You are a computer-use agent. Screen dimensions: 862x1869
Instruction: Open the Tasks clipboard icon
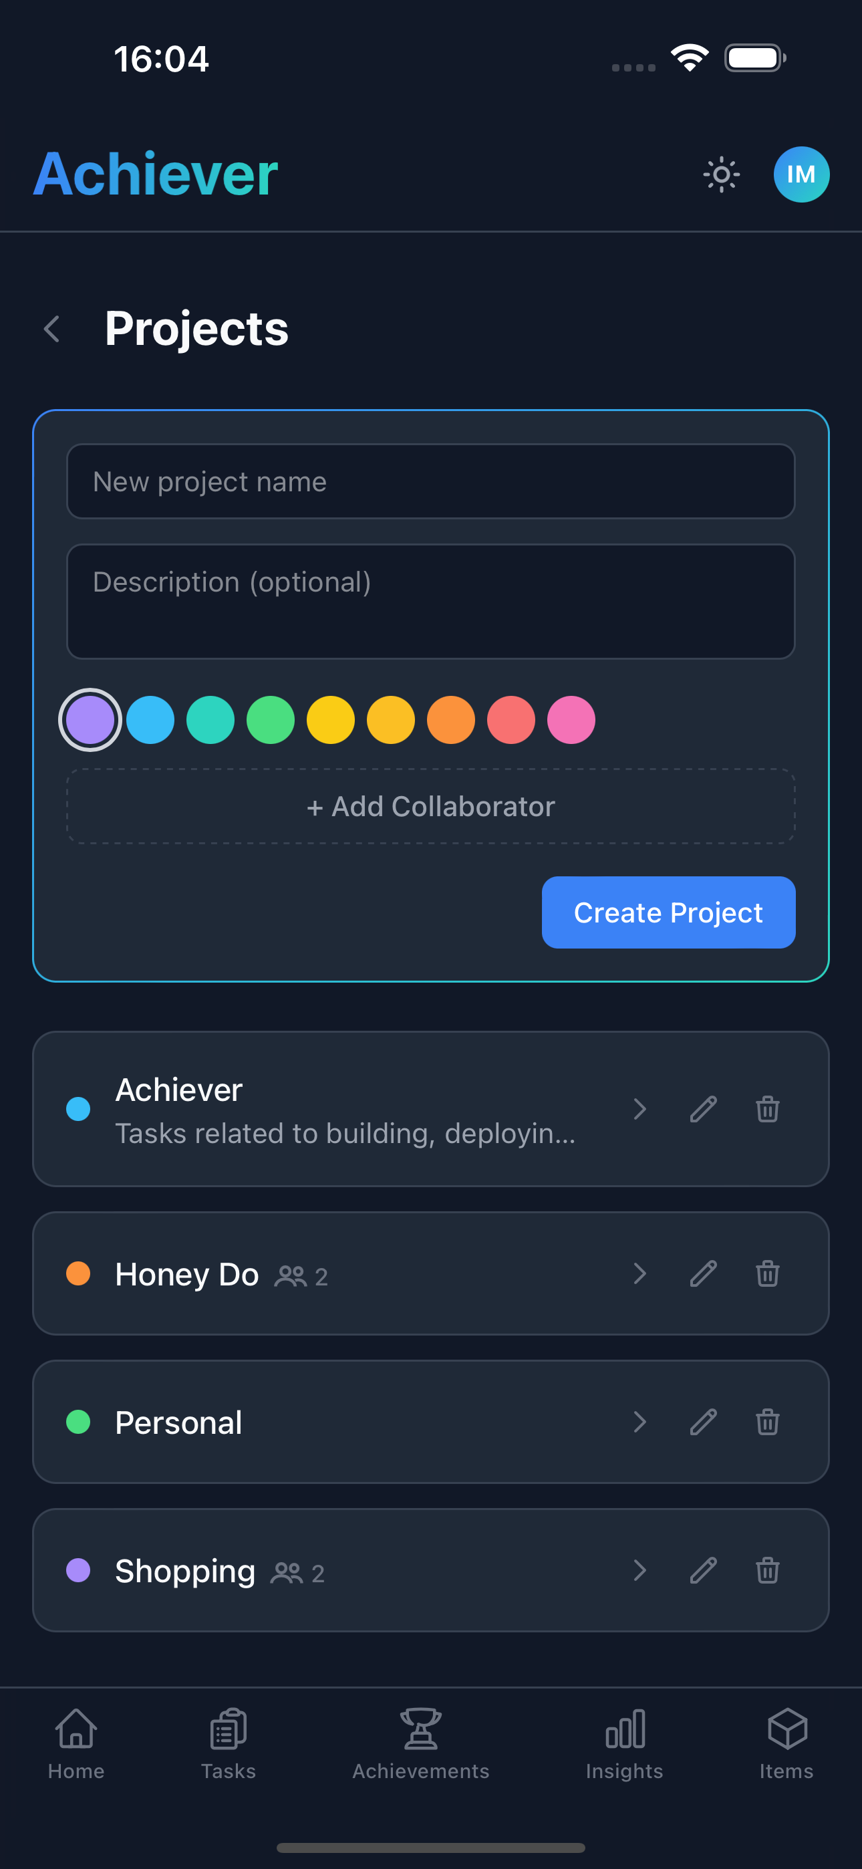pyautogui.click(x=228, y=1730)
